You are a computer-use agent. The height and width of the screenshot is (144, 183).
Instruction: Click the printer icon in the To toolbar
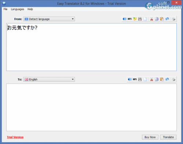coord(173,80)
